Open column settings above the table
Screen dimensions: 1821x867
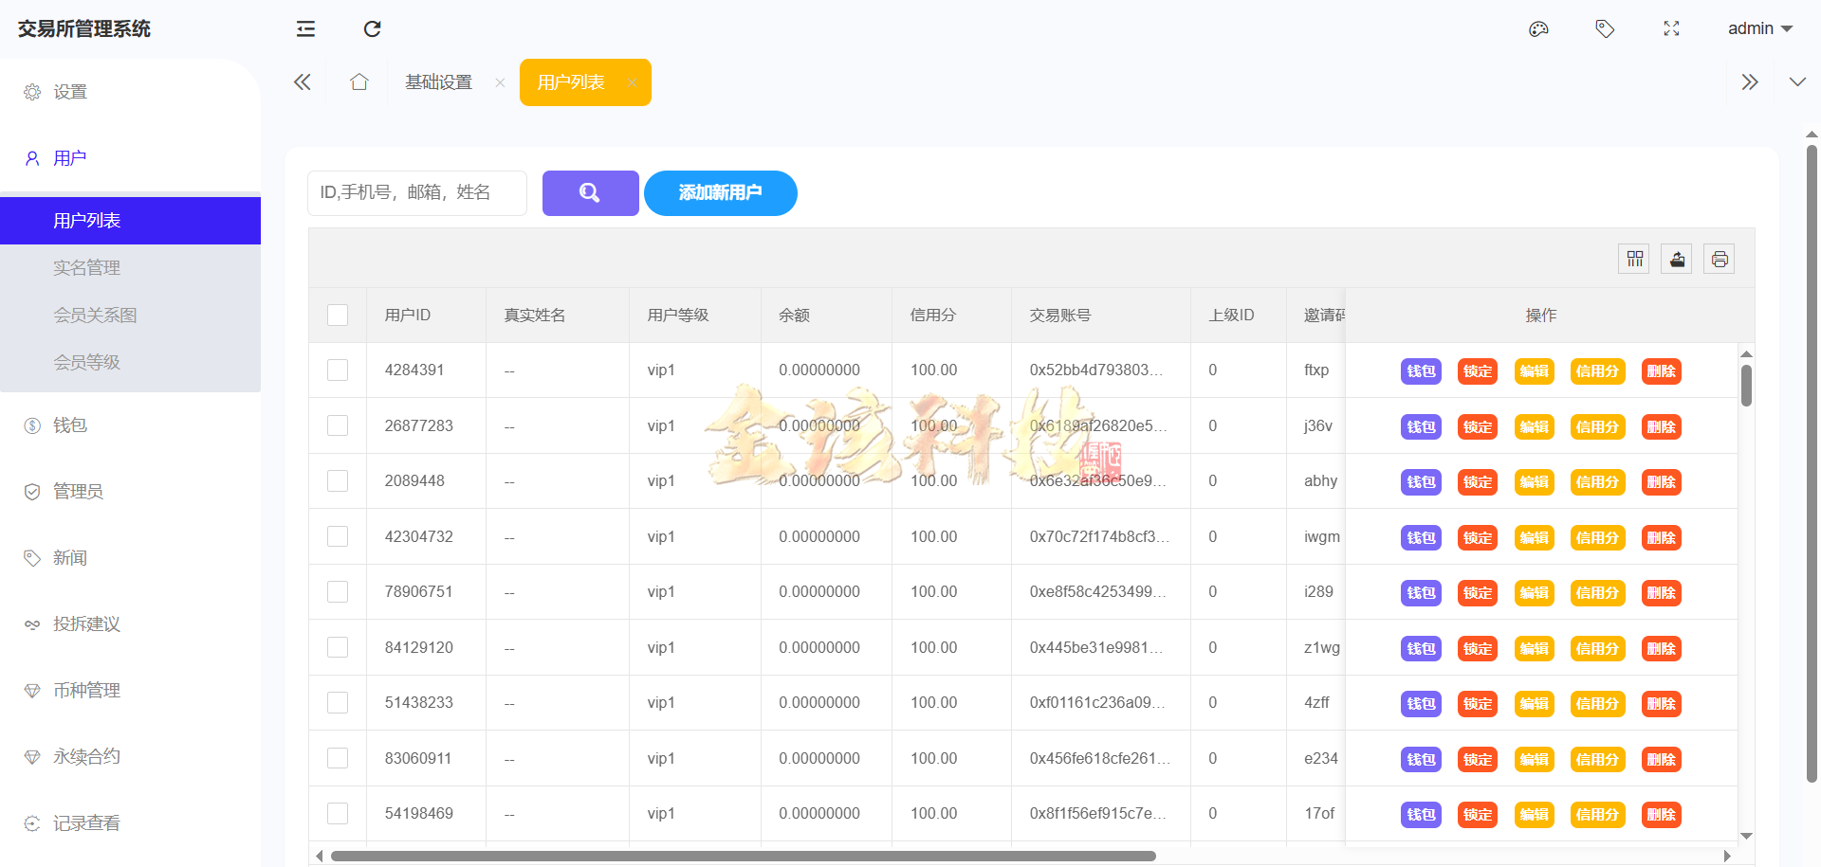pyautogui.click(x=1633, y=258)
